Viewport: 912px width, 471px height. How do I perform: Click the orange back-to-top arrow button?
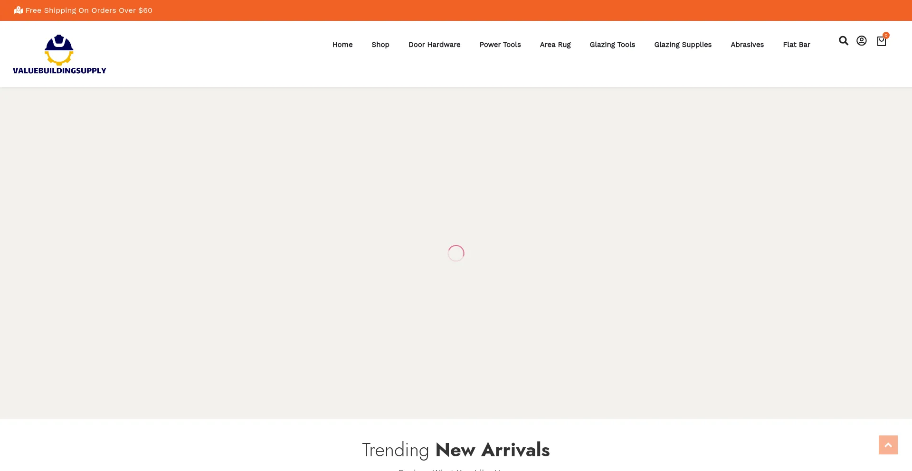click(x=888, y=445)
